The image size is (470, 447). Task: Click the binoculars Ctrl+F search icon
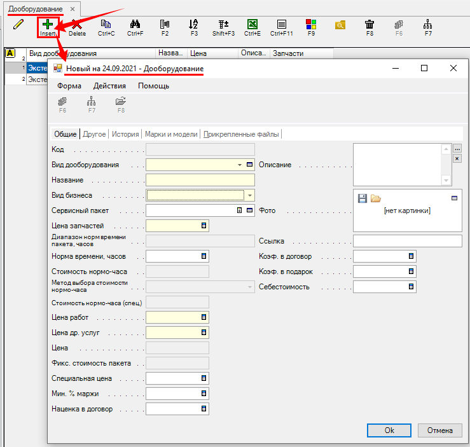[135, 25]
